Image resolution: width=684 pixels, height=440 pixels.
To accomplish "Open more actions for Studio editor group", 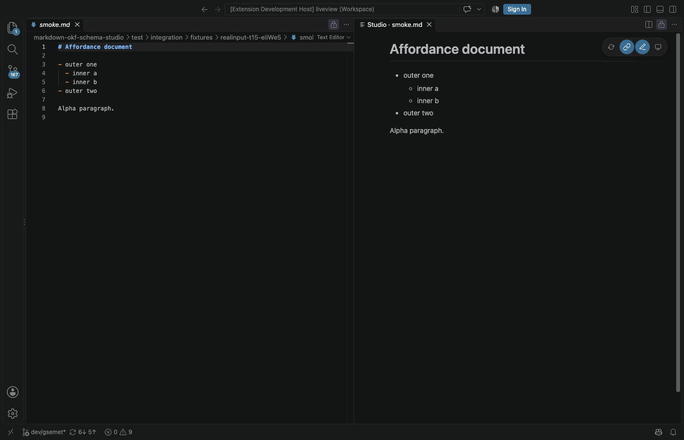I will pos(674,24).
